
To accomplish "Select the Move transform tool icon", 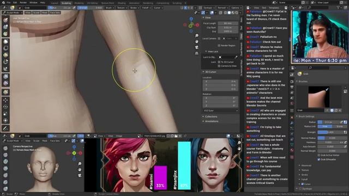I will click(x=5, y=100).
